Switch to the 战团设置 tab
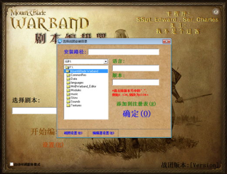The image size is (227, 174). click(x=73, y=133)
